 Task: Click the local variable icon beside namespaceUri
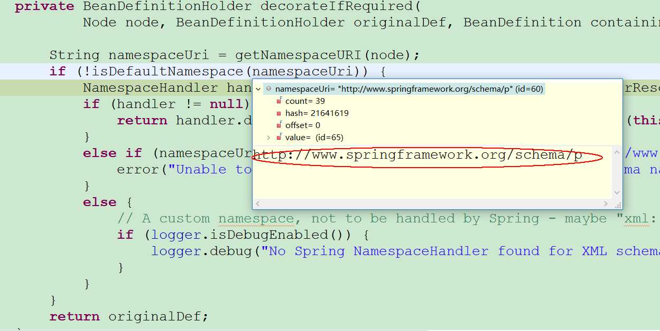coord(268,89)
